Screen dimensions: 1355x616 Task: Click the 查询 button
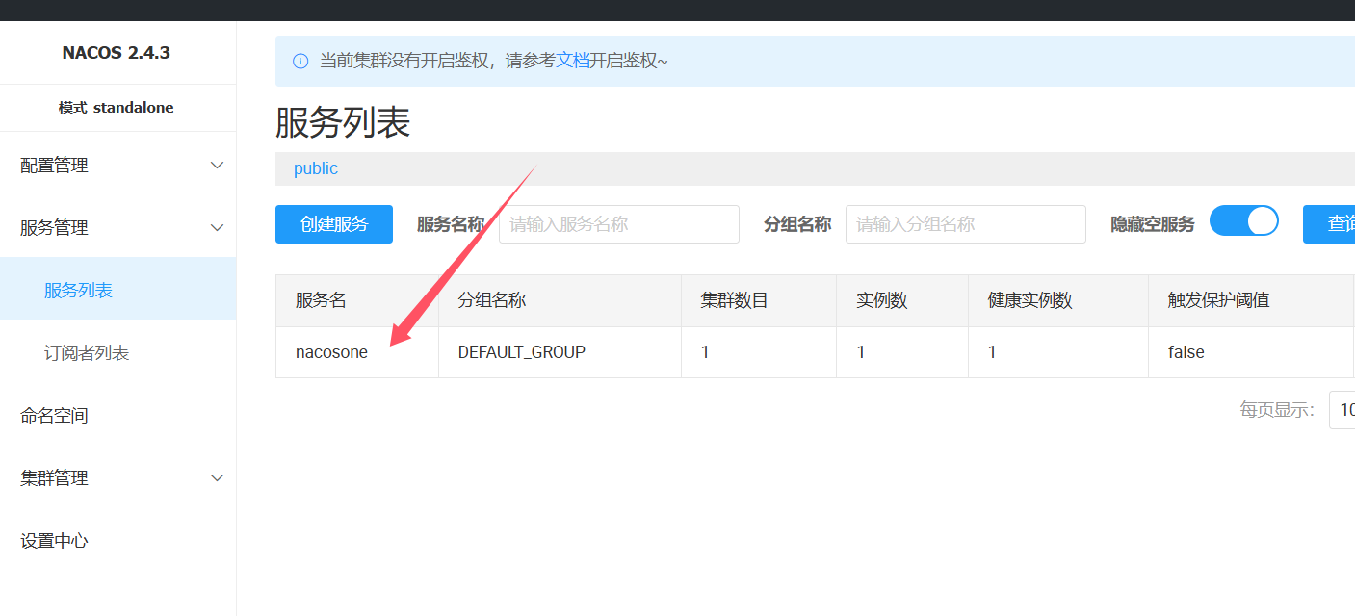[x=1330, y=224]
